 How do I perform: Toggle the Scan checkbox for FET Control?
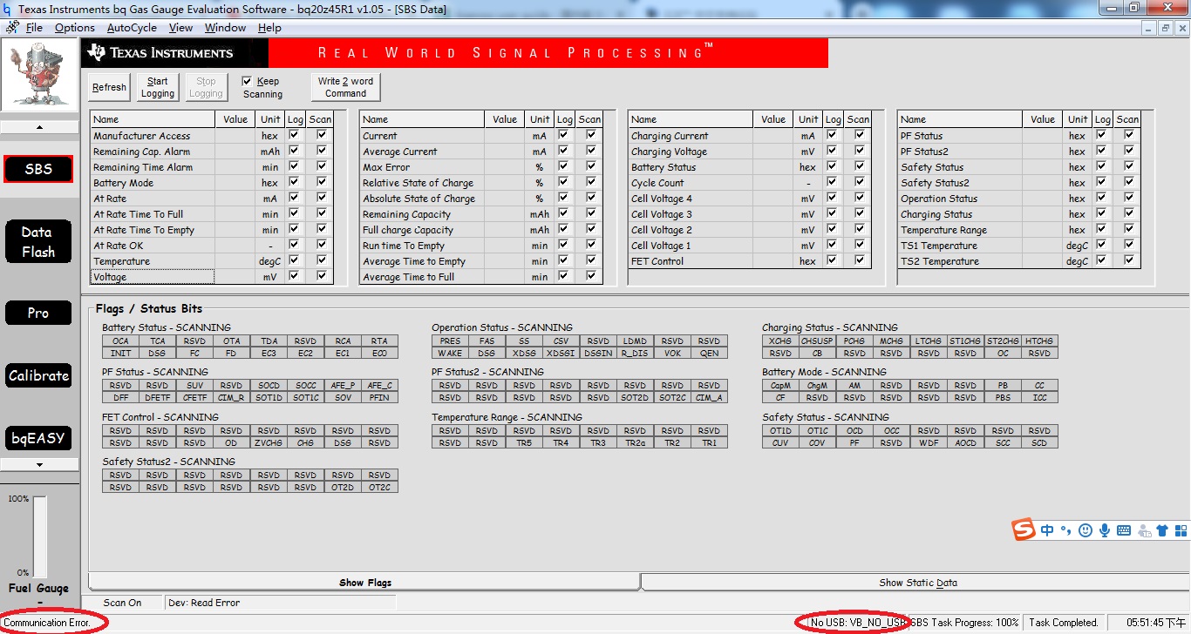point(860,260)
